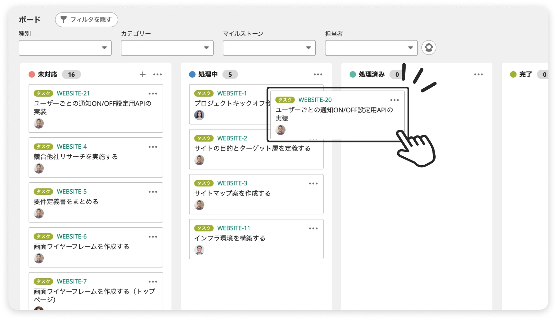Click the 未対応 column title
The height and width of the screenshot is (320, 557).
coord(48,74)
